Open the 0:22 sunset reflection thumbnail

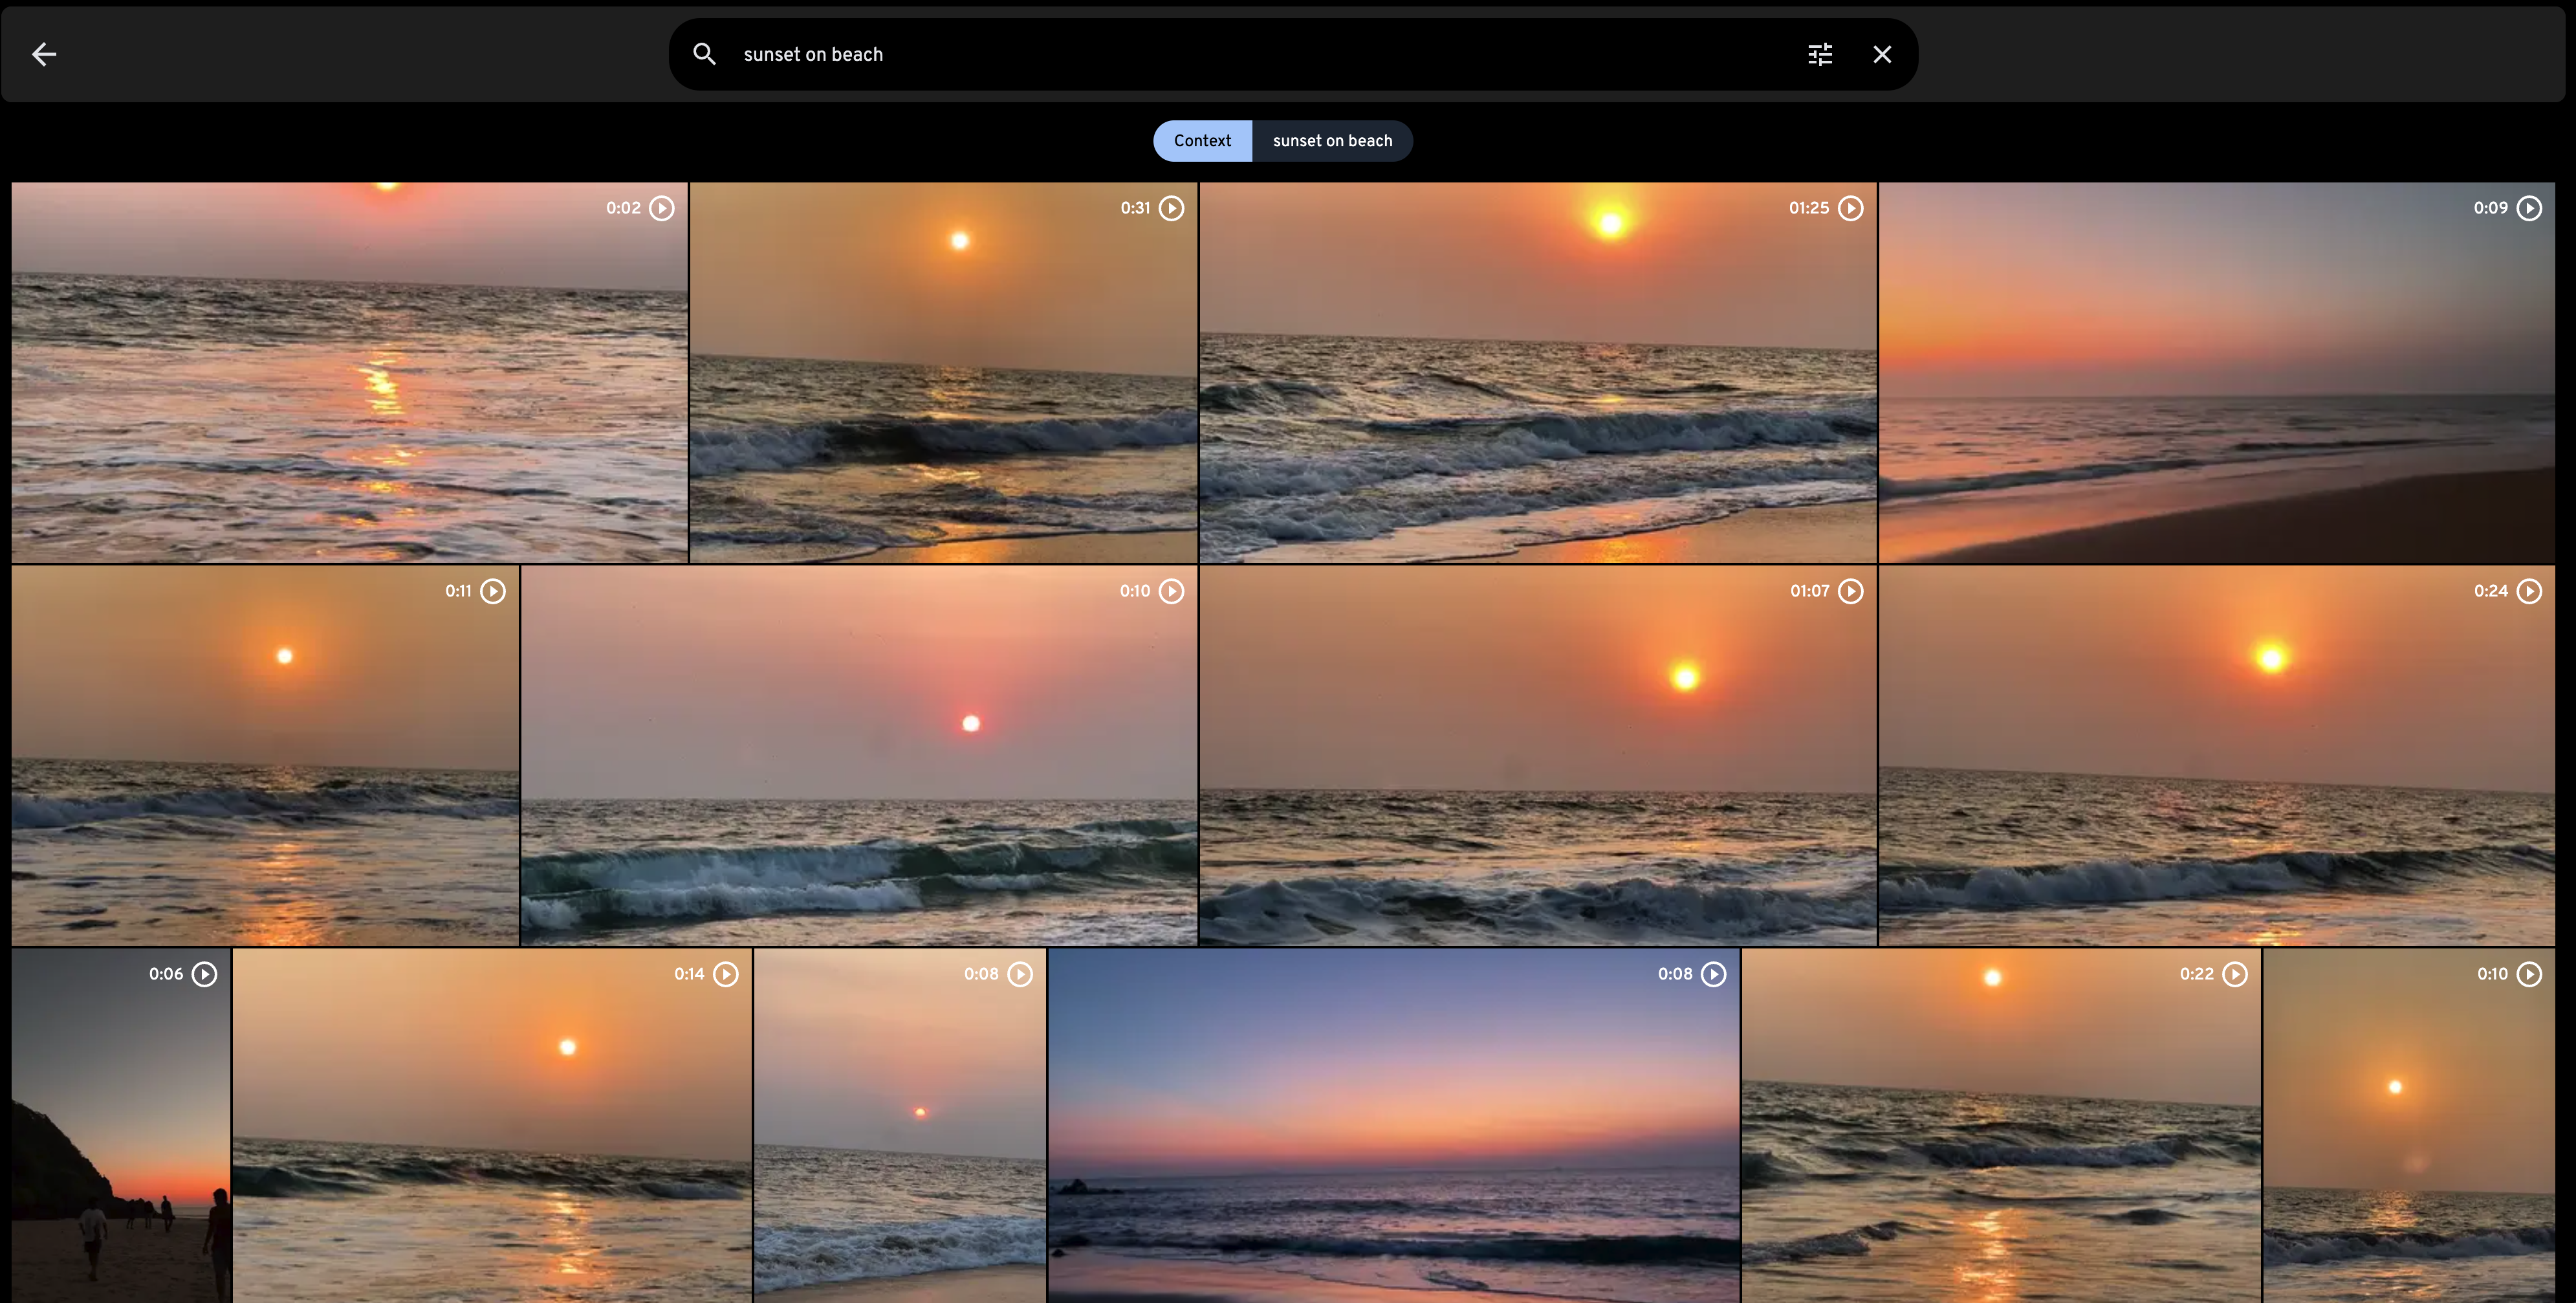[x=2001, y=1126]
